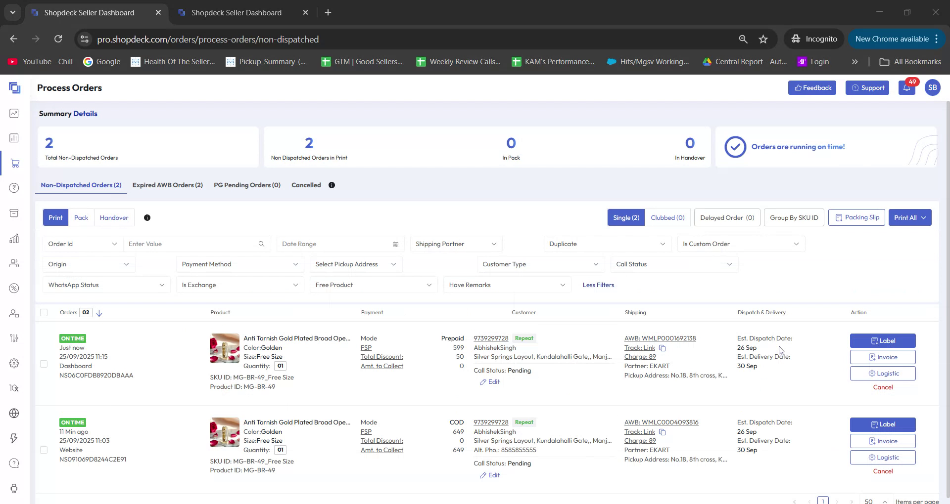Open the Help question-mark icon in sidebar

pos(14,463)
